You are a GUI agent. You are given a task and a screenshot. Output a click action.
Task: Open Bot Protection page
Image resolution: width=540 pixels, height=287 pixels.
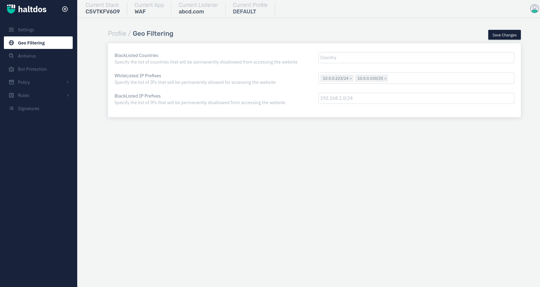[x=38, y=69]
